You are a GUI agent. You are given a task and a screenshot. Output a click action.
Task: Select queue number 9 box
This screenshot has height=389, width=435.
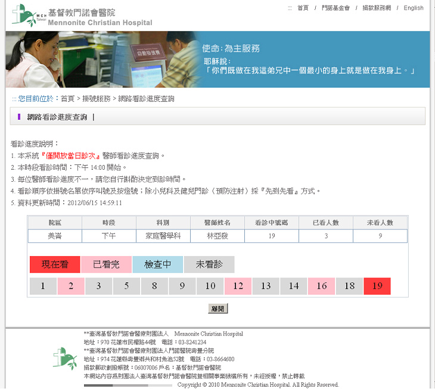tap(182, 286)
